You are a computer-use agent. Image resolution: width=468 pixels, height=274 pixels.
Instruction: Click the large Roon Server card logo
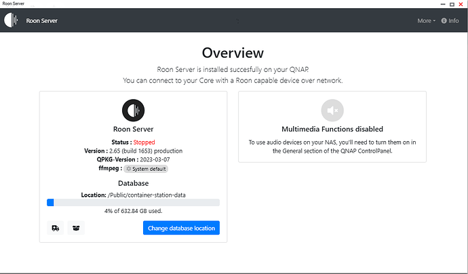pyautogui.click(x=133, y=111)
